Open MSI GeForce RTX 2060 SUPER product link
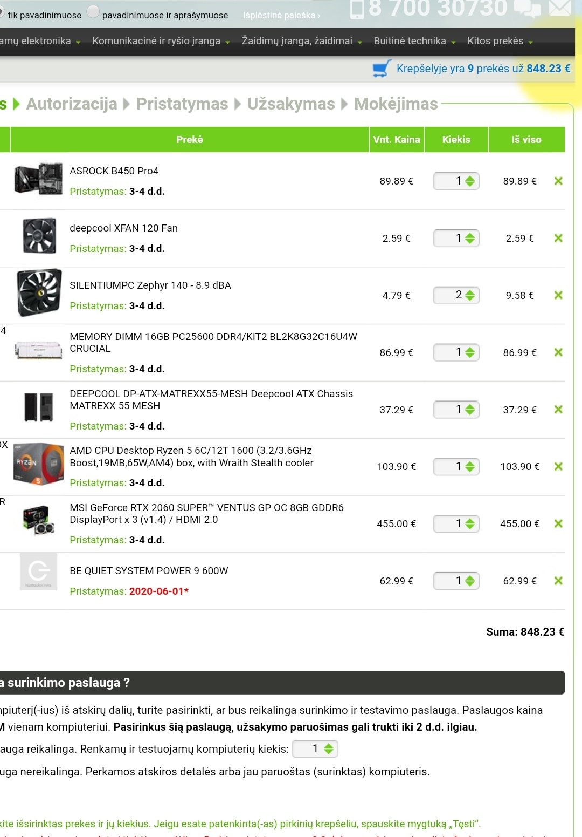This screenshot has width=582, height=837. coord(206,514)
